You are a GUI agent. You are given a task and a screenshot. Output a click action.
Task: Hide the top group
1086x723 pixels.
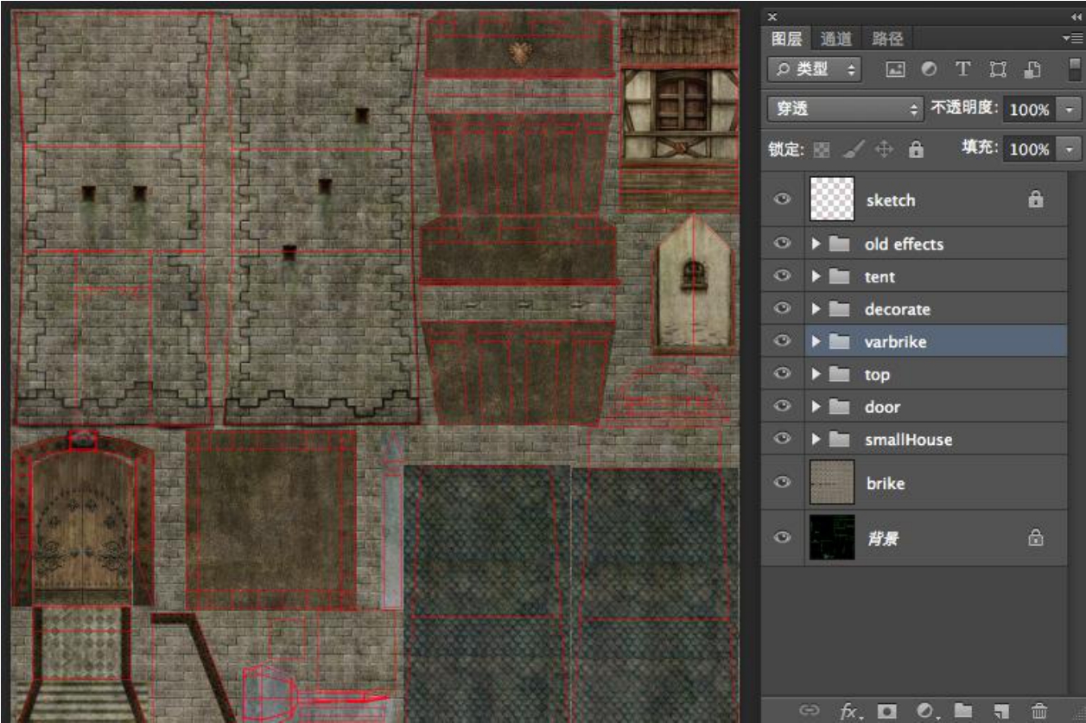tap(783, 374)
